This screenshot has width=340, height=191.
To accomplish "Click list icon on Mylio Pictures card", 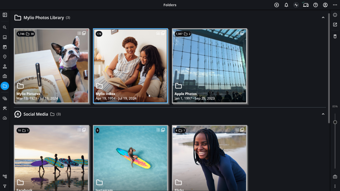I will [x=79, y=33].
